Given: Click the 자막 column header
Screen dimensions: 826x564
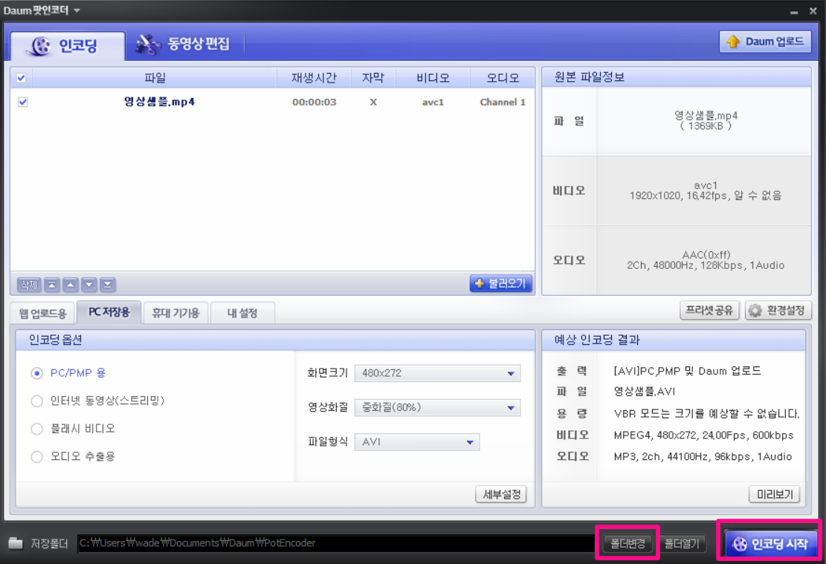Looking at the screenshot, I should [x=373, y=78].
